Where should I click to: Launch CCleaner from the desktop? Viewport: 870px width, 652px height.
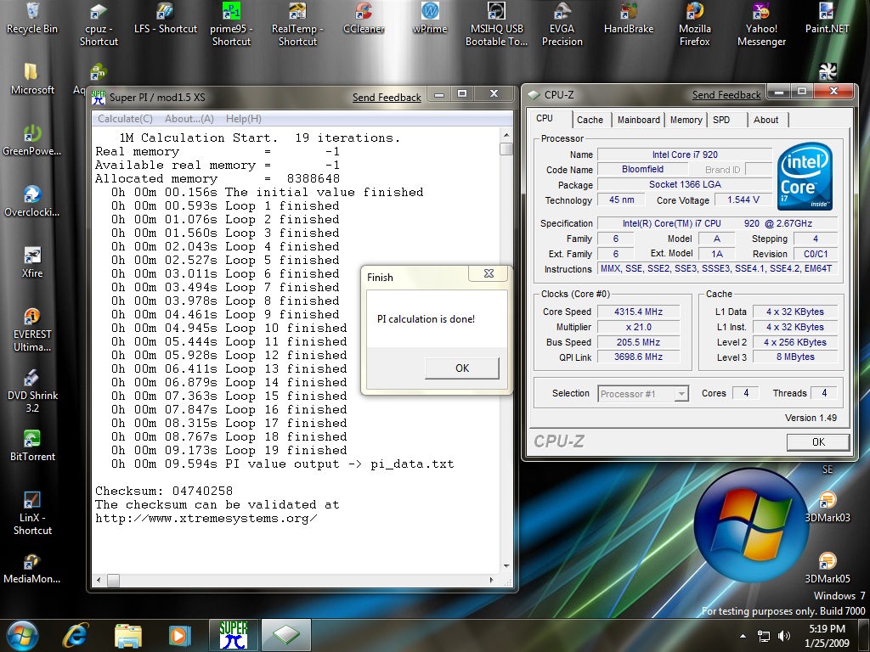click(364, 19)
